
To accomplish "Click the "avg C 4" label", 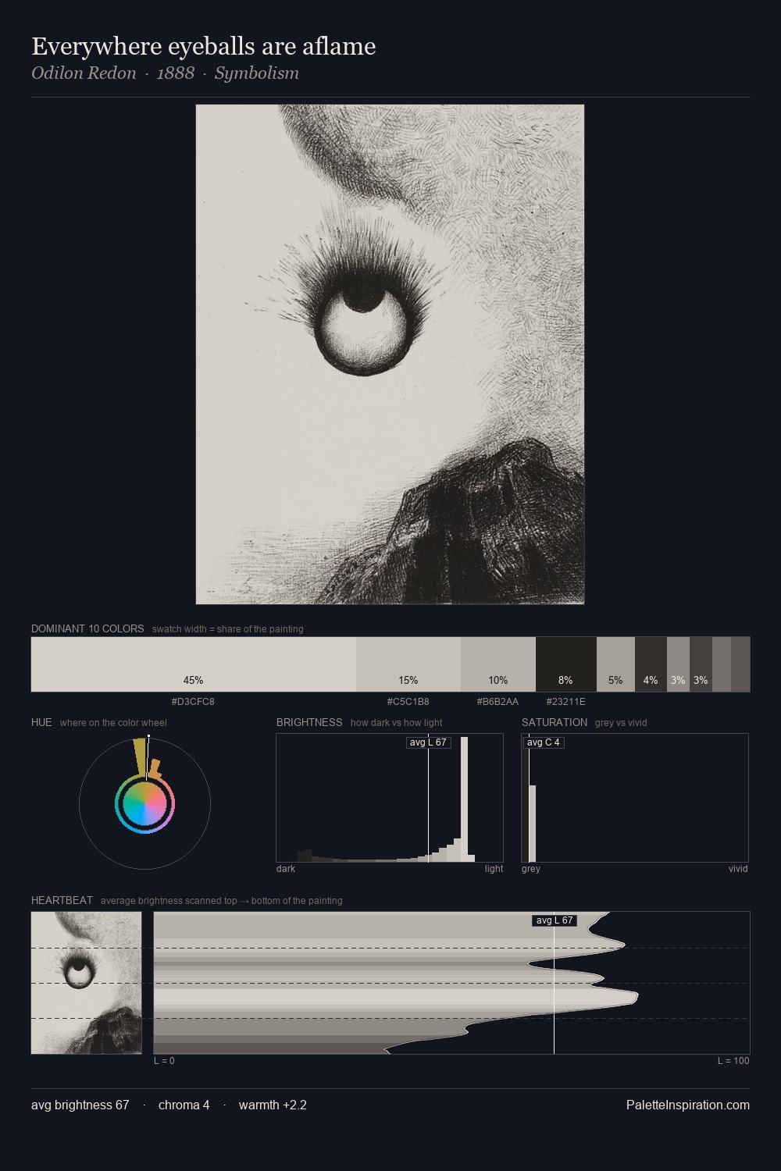I will 544,742.
